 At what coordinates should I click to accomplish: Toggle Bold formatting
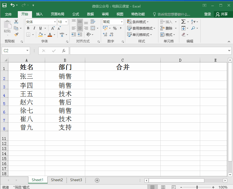pyautogui.click(x=28, y=28)
